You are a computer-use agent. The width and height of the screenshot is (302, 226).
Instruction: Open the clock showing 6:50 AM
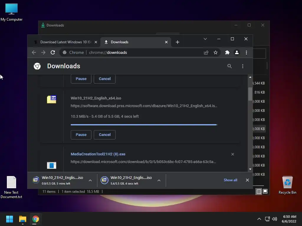pyautogui.click(x=289, y=219)
